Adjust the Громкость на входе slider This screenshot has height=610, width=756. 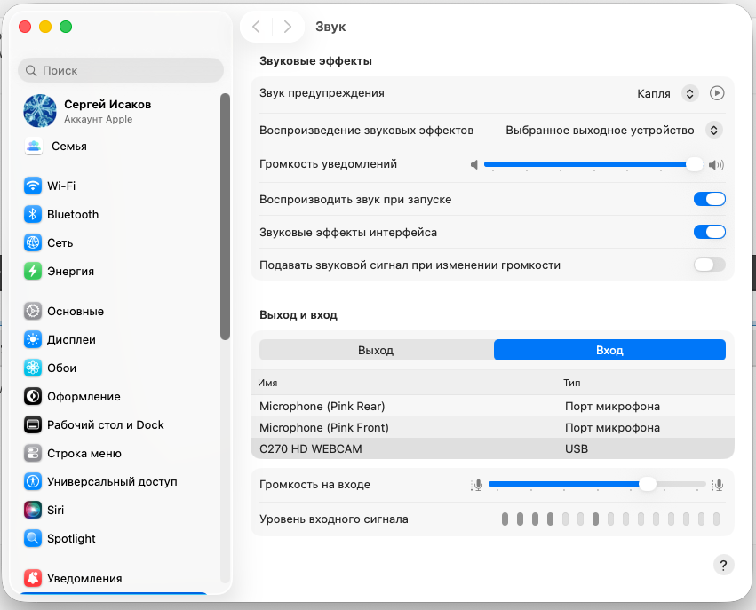click(597, 484)
